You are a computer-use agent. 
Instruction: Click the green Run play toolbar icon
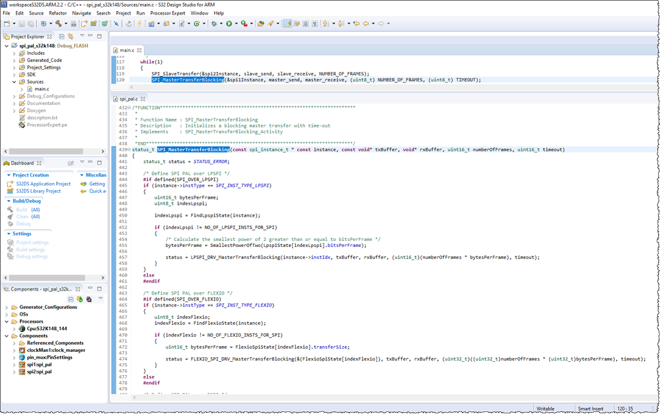point(229,24)
